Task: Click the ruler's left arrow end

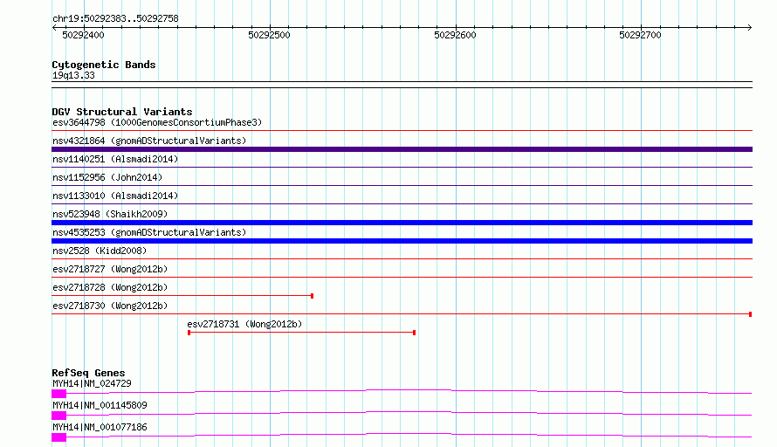Action: pyautogui.click(x=54, y=27)
